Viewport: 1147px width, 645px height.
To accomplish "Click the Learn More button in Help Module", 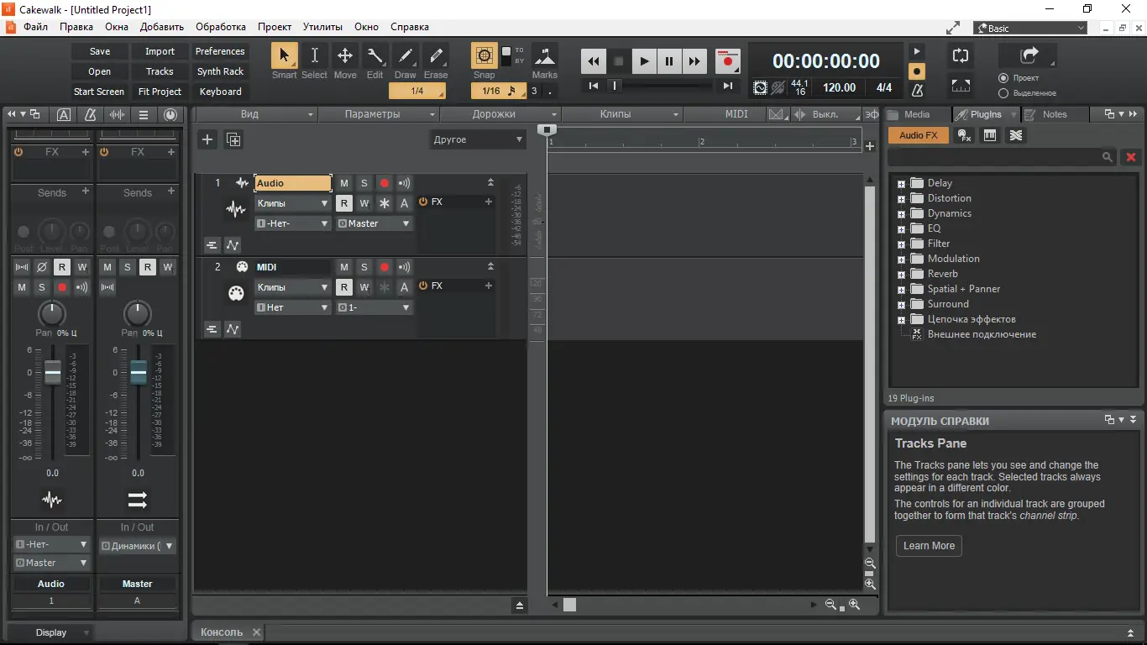I will tap(928, 546).
